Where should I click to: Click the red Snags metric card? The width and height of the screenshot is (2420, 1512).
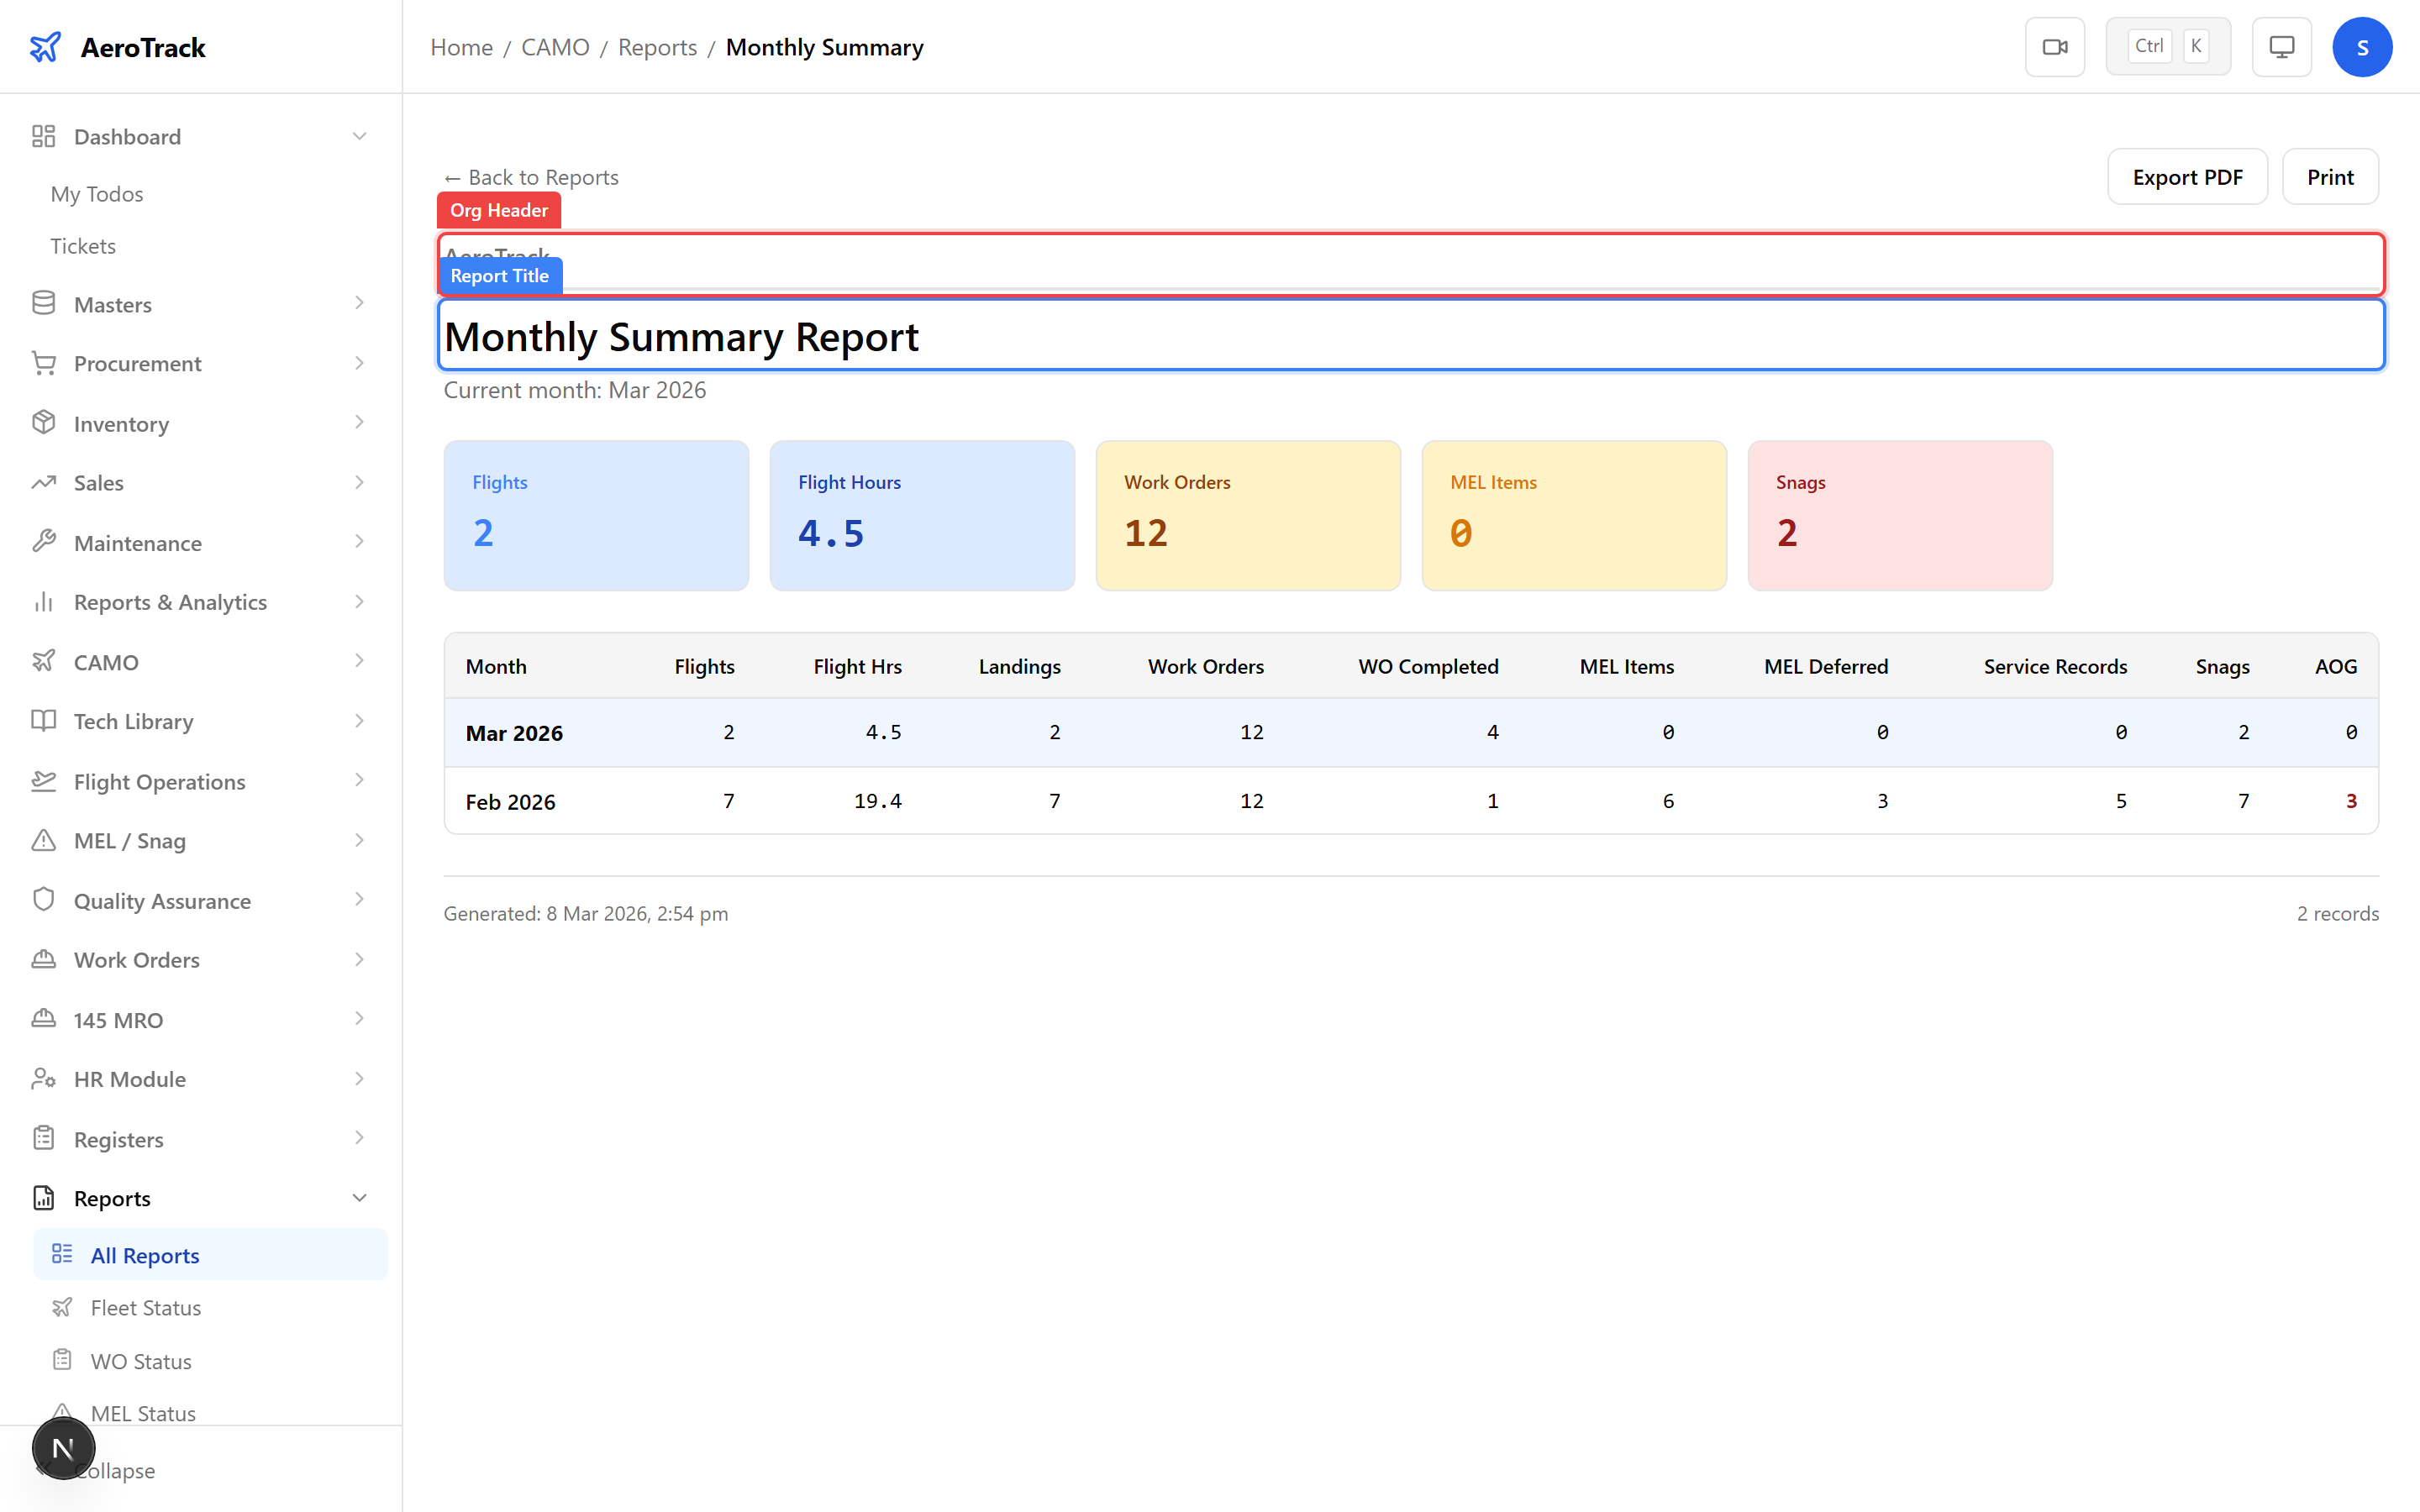[x=1898, y=515]
